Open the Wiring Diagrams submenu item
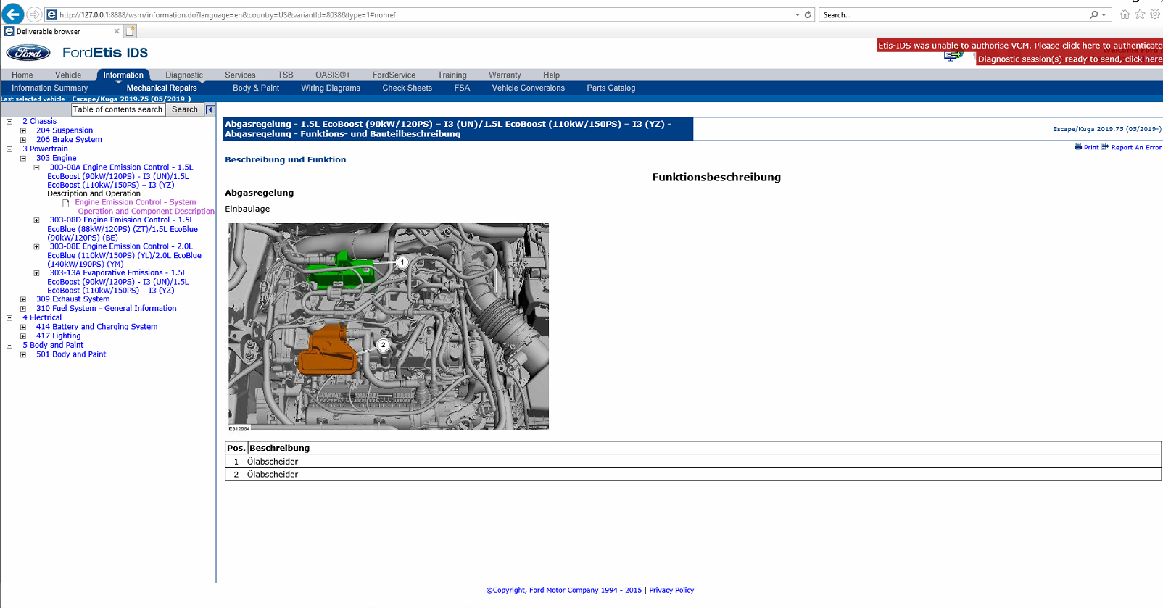 coord(330,88)
